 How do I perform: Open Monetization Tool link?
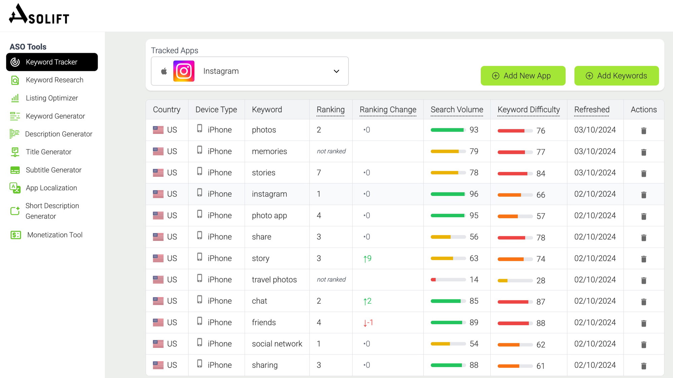(x=55, y=235)
